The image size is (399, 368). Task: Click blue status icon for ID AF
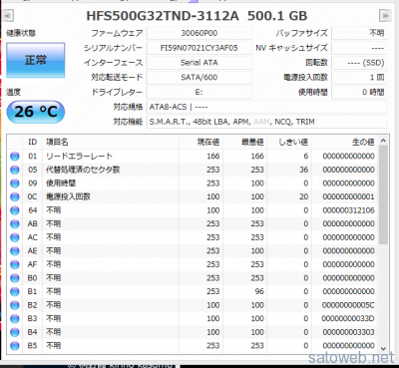pos(15,264)
